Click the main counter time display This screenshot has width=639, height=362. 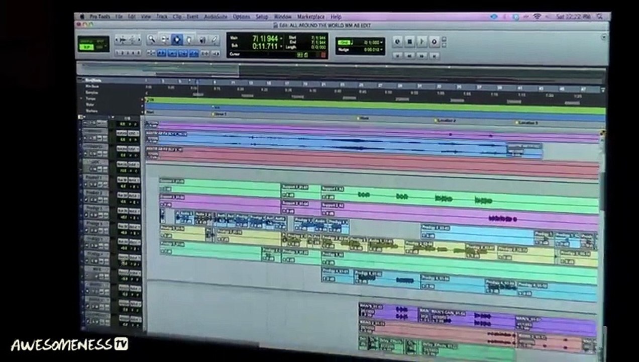(x=266, y=38)
